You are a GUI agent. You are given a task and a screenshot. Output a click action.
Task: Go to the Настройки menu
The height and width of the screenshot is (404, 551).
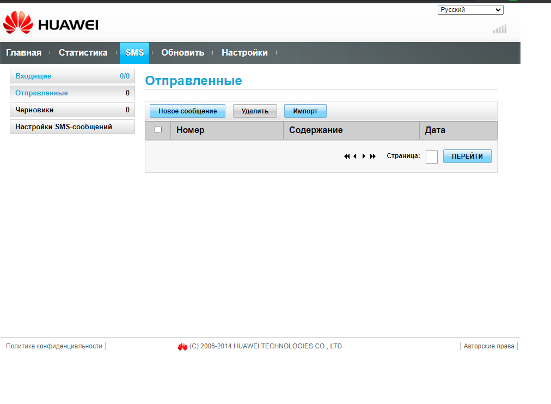click(244, 53)
